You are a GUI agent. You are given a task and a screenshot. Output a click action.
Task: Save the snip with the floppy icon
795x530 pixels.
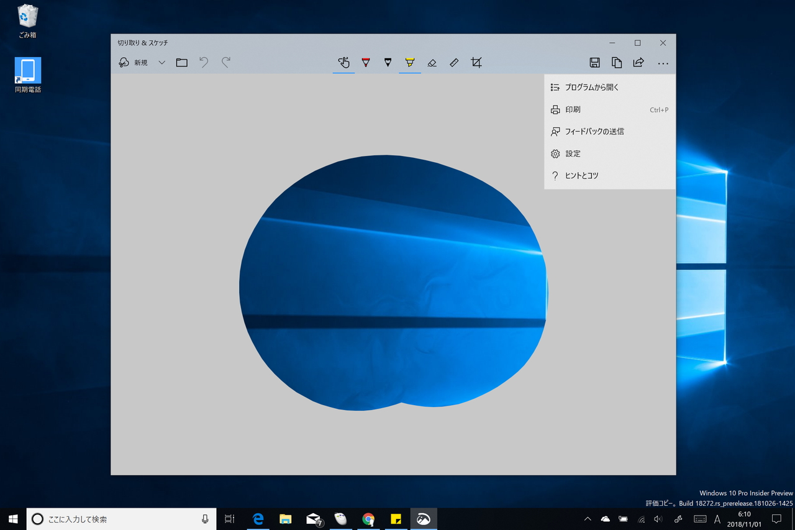[594, 63]
